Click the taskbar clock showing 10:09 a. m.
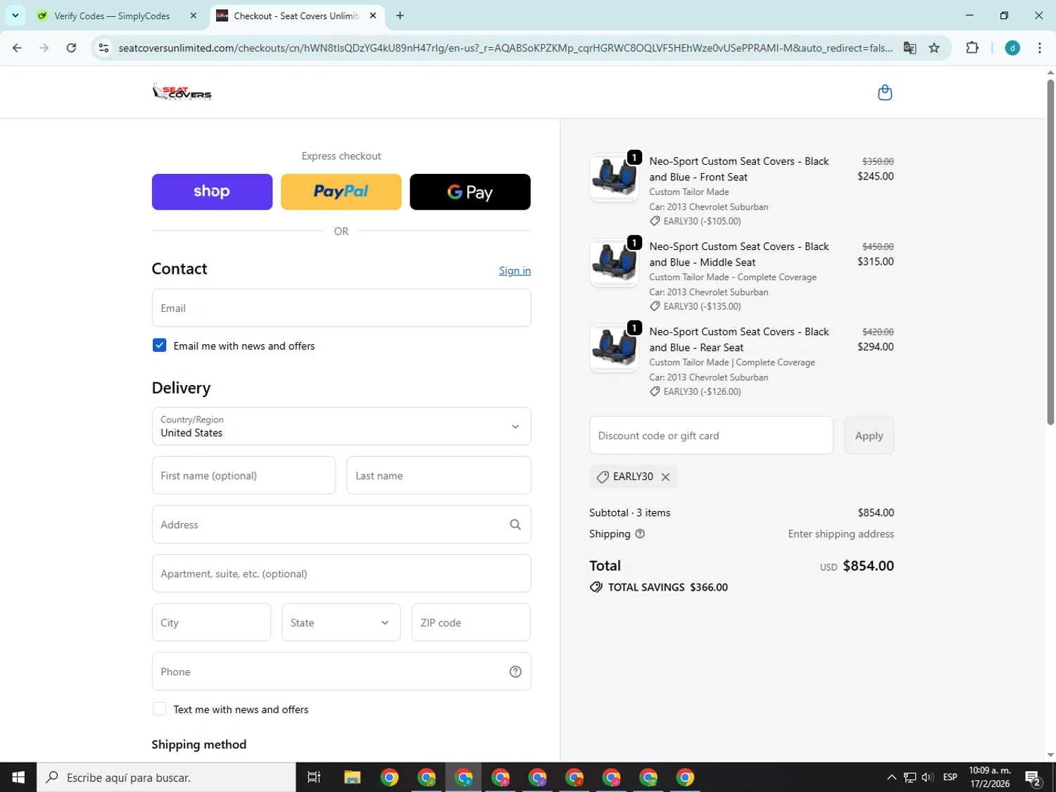The height and width of the screenshot is (792, 1056). (990, 777)
